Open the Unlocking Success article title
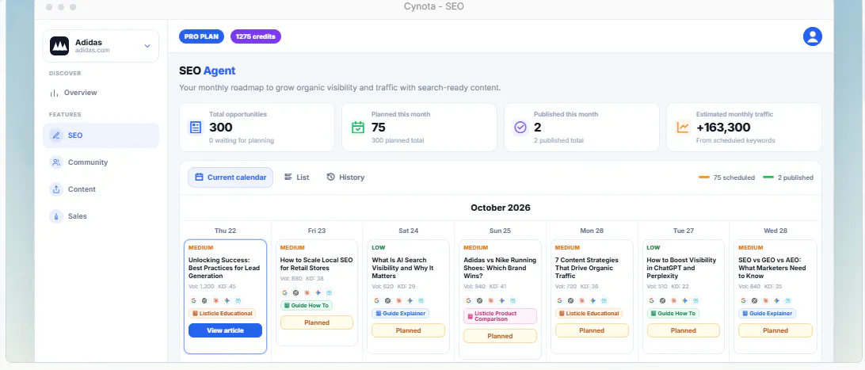The width and height of the screenshot is (865, 370). coord(223,268)
